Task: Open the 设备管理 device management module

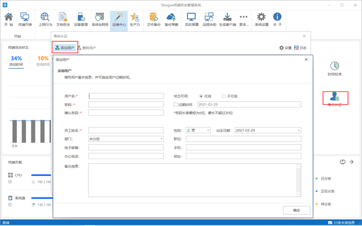Action: 80,19
